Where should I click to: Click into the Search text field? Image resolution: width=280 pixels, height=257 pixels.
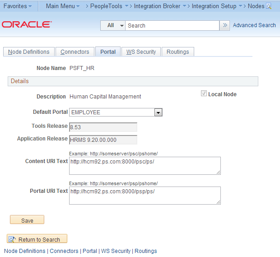point(172,25)
